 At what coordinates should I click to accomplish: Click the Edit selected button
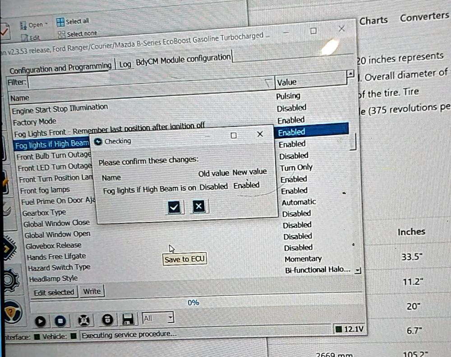click(x=54, y=293)
